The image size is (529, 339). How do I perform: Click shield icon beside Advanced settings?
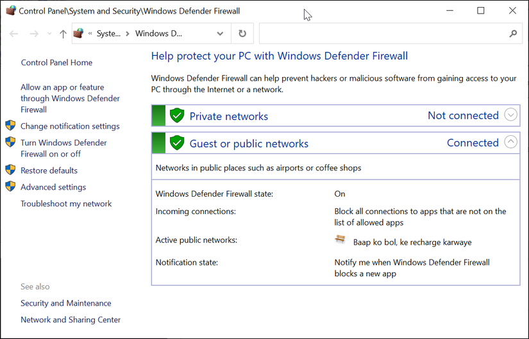[10, 186]
